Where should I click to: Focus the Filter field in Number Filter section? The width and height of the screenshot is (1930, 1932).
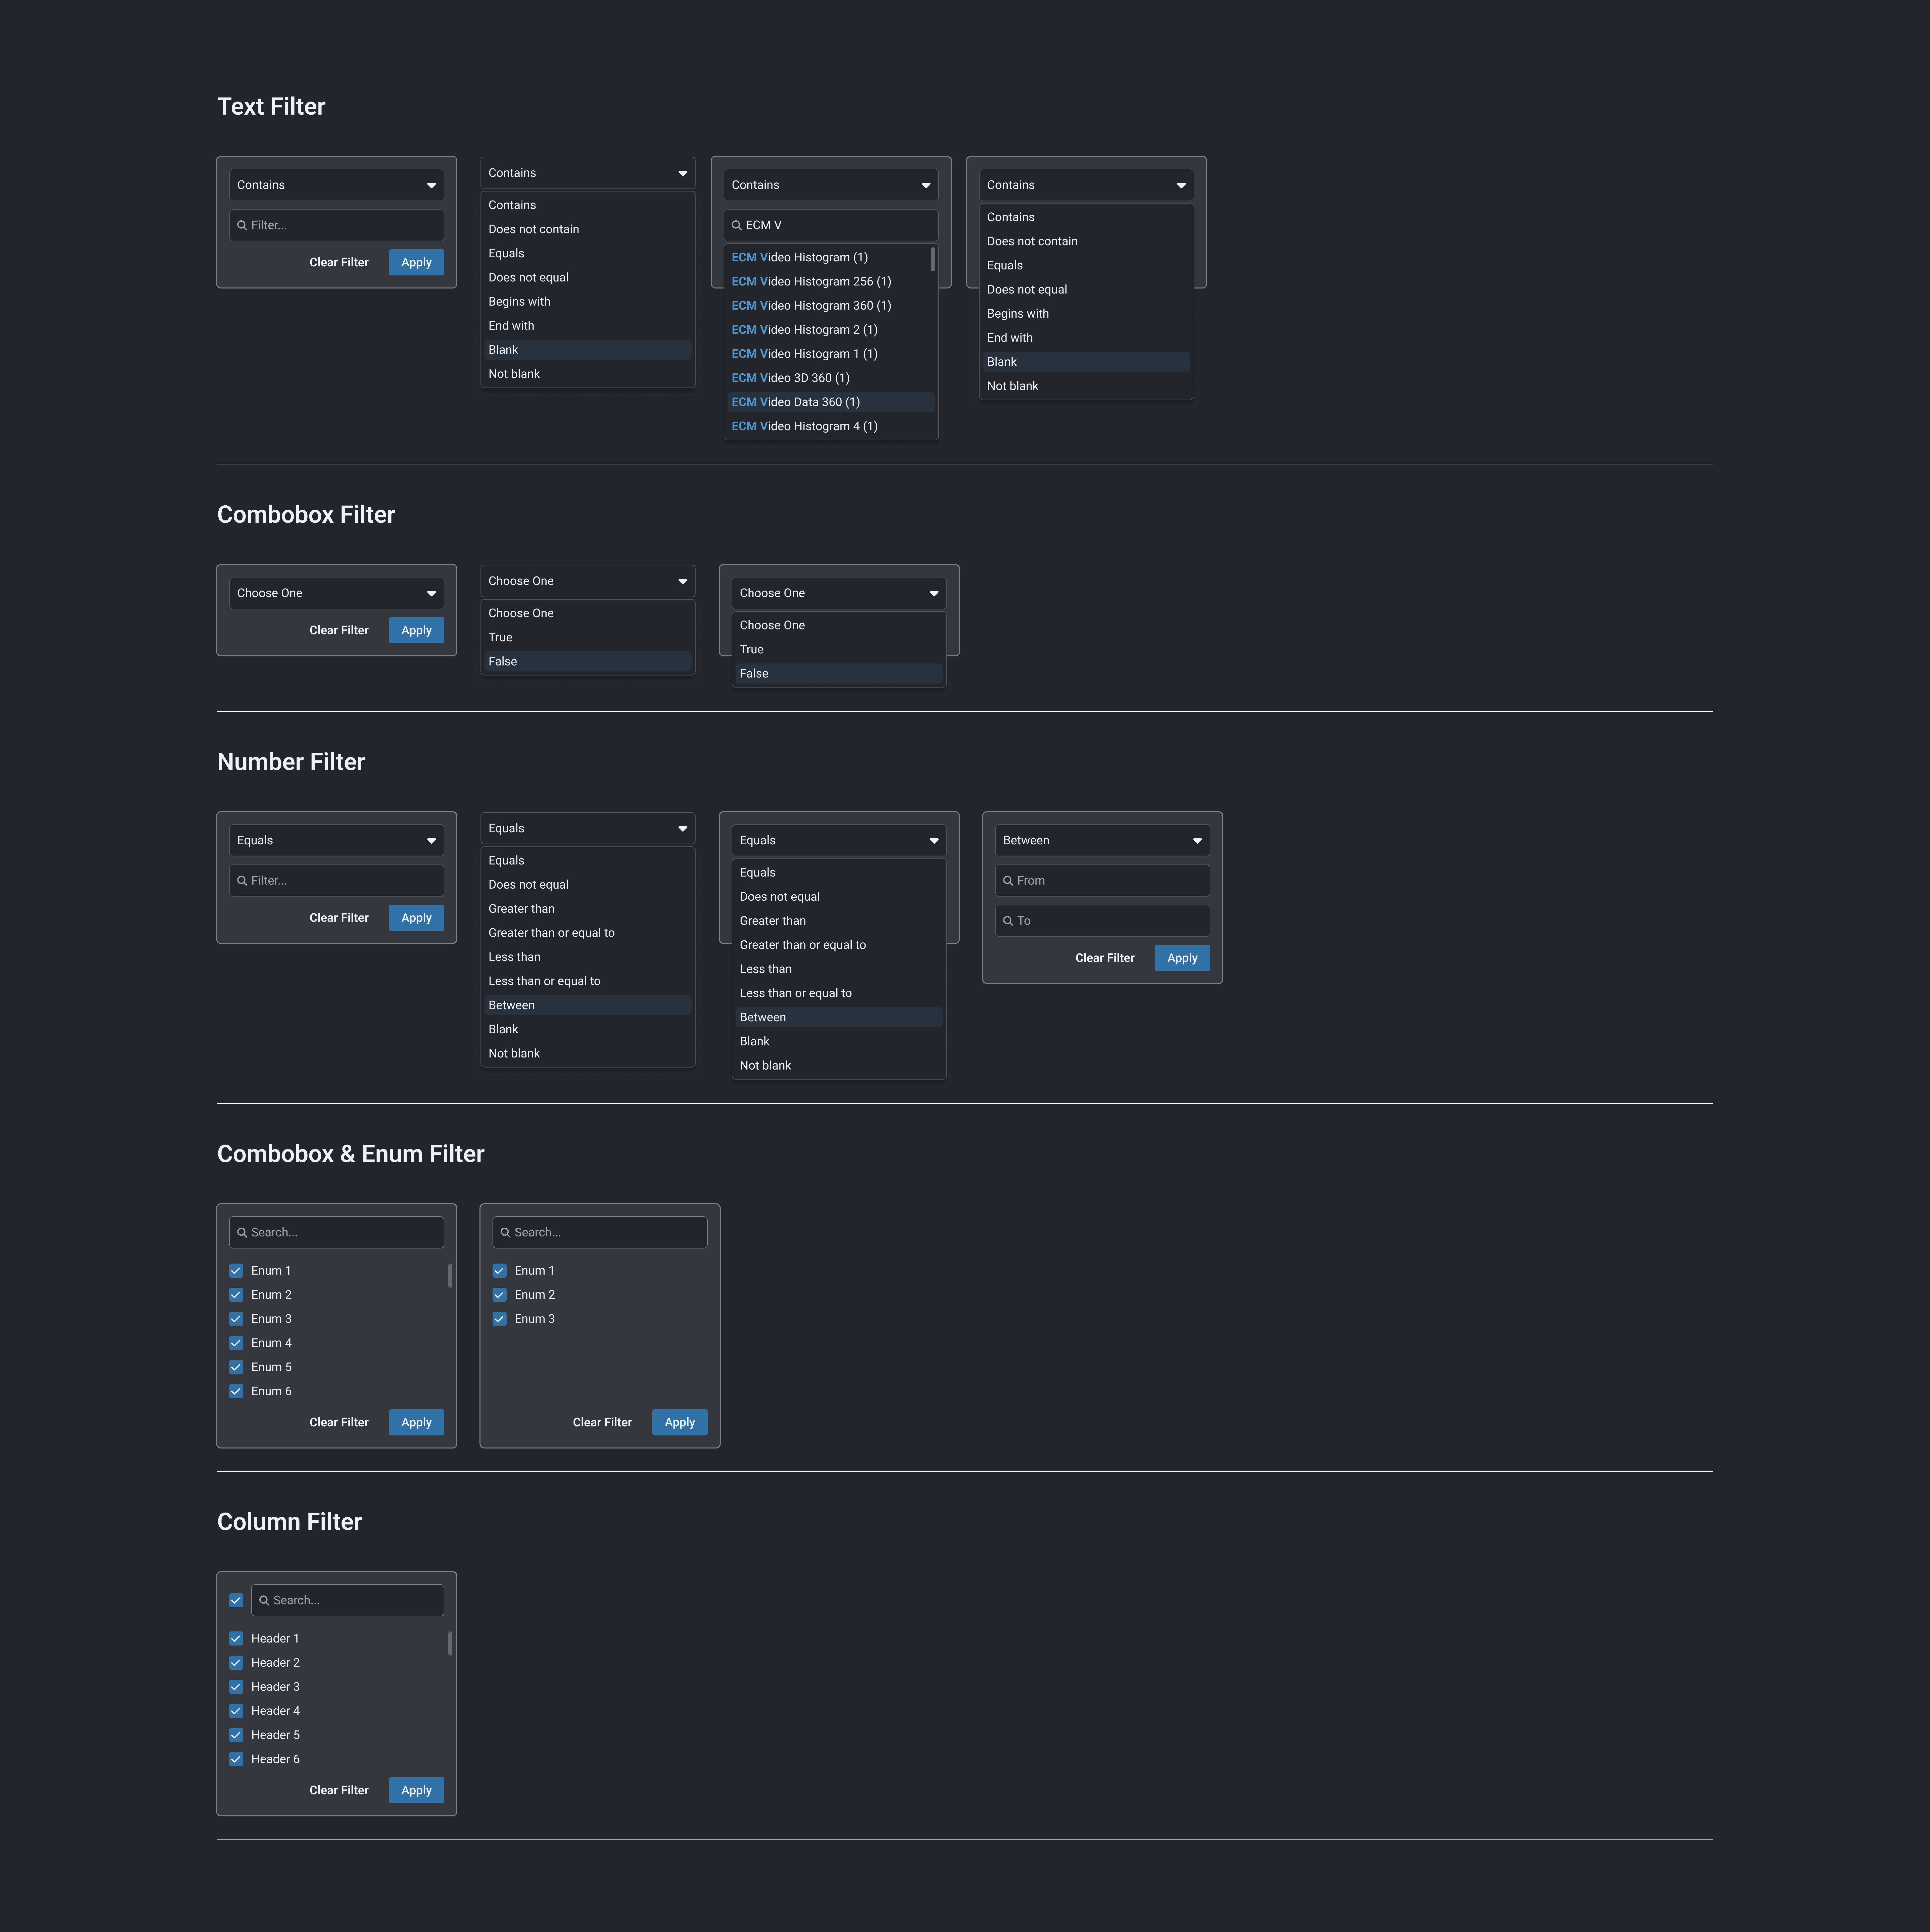(x=336, y=881)
